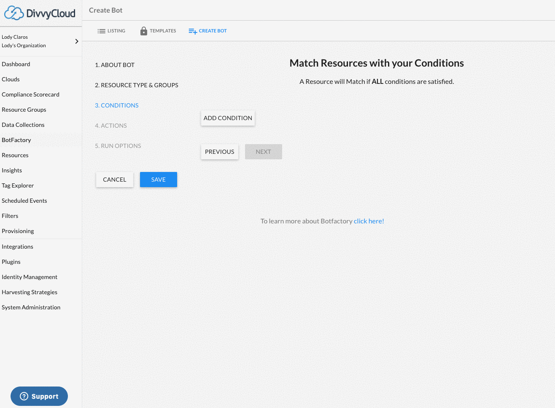Navigate to Data Collections
Screen dimensions: 555x408
coord(23,125)
